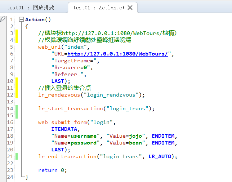Open the http://127.0.0.1:1080/WebTours/ URL link
Viewport: 232px width, 182px height.
(118, 54)
